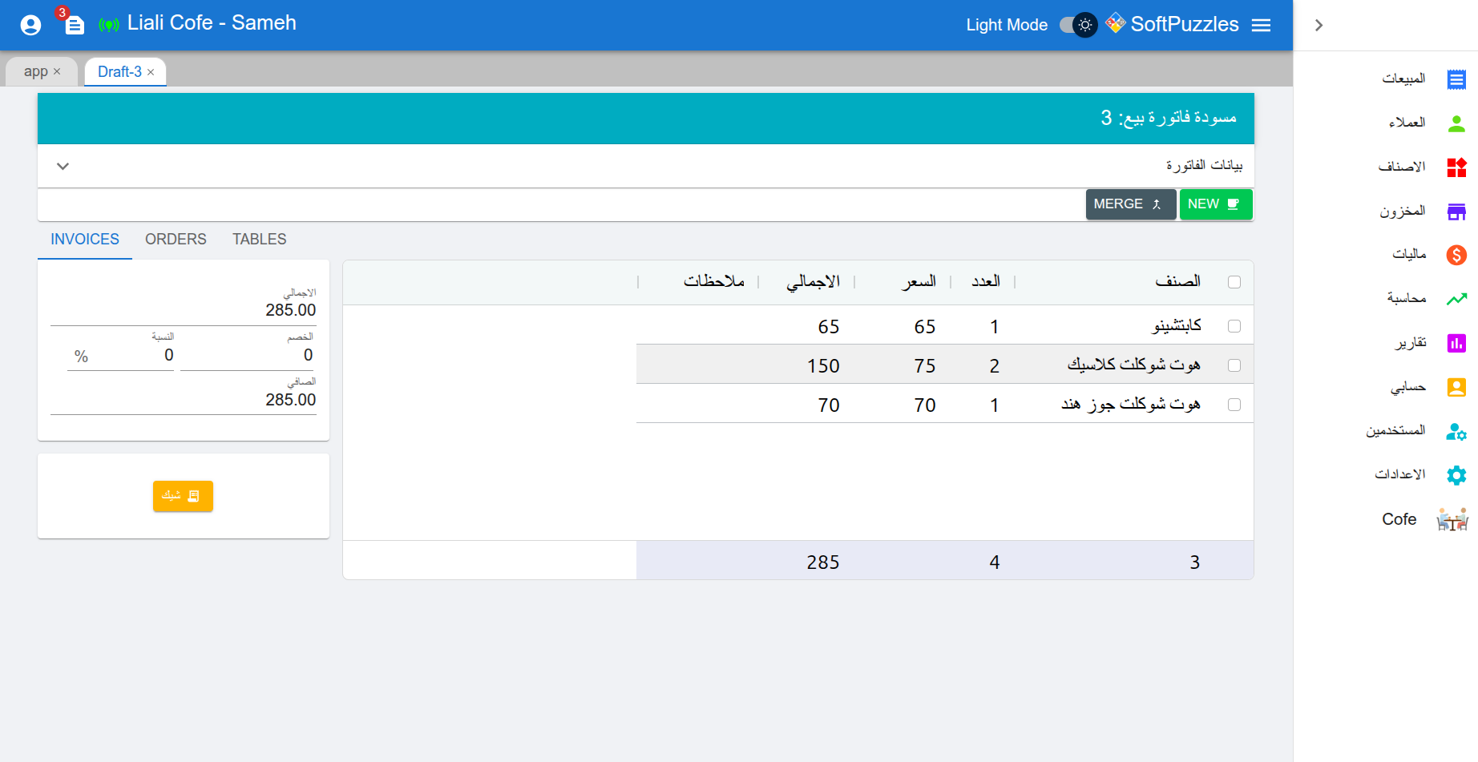This screenshot has height=762, width=1478.
Task: Select the هوت شوكلت جوز هند row checkbox
Action: point(1234,405)
